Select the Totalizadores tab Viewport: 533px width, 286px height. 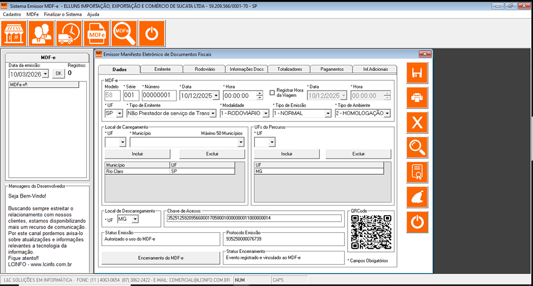click(289, 69)
